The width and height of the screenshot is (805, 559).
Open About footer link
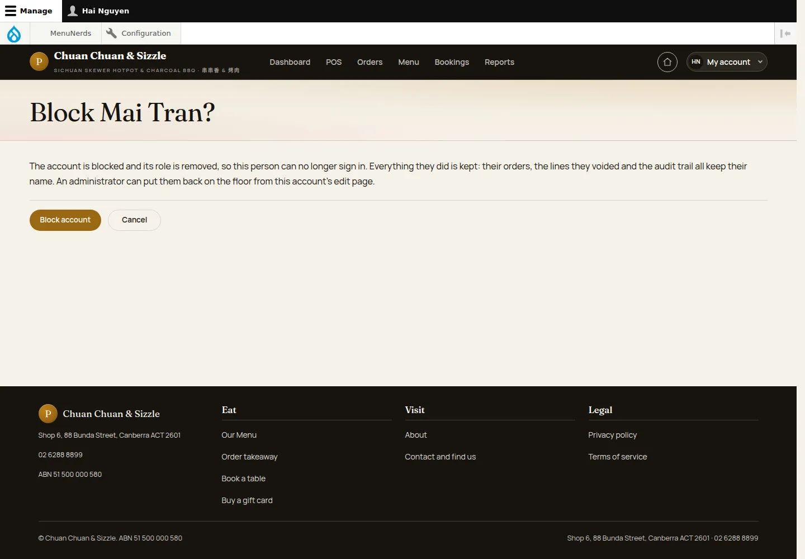click(x=415, y=435)
